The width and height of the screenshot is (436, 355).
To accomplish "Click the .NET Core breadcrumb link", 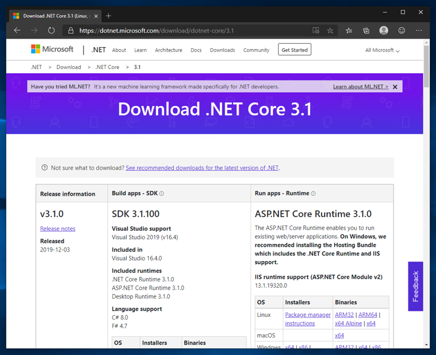I will (107, 67).
